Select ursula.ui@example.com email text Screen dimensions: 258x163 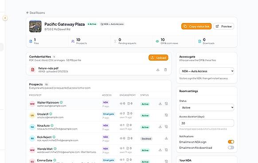click(50, 117)
